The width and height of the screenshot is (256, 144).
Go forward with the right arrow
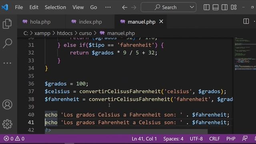tap(134, 7)
